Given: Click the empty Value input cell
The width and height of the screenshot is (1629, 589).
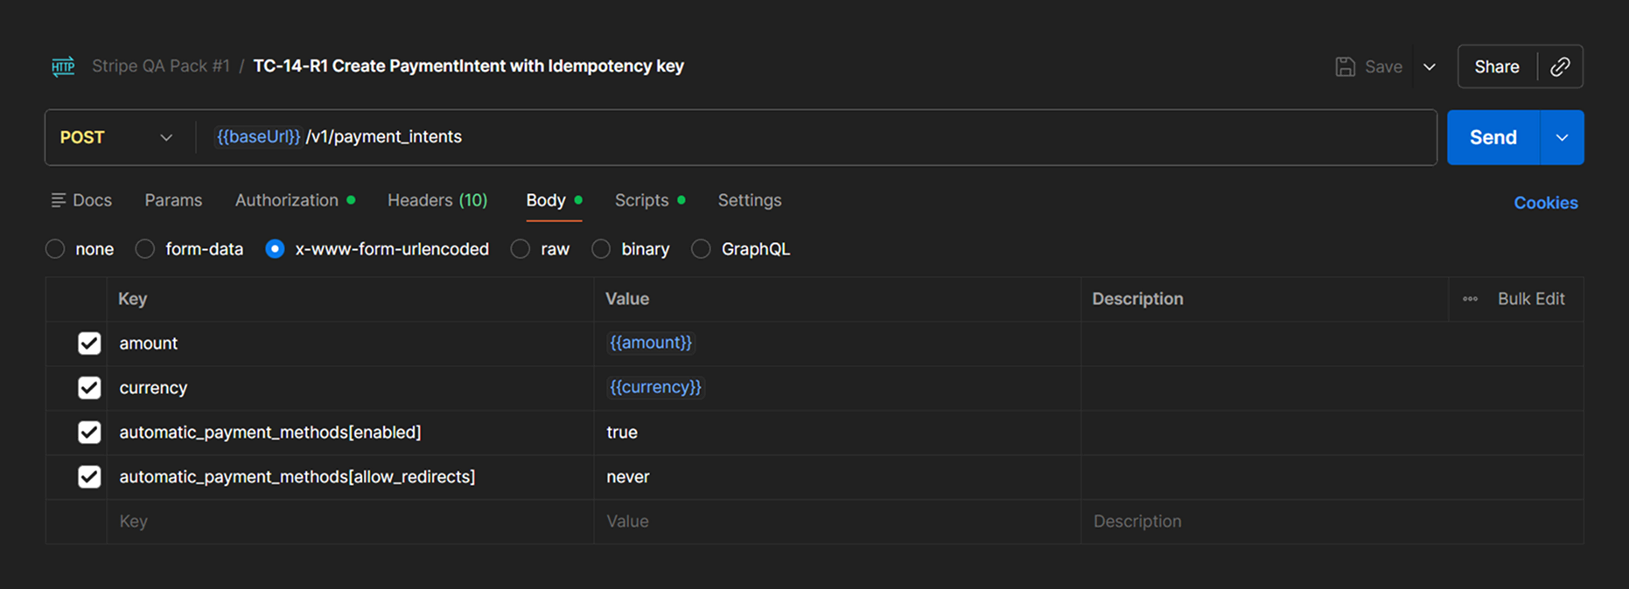Looking at the screenshot, I should (837, 522).
